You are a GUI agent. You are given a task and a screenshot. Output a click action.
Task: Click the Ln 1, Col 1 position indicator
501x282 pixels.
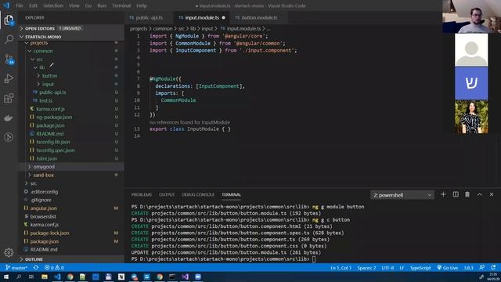coord(341,268)
